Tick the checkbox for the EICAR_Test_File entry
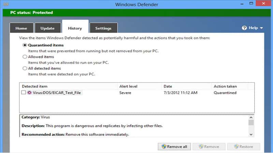273x153 pixels. coord(24,92)
